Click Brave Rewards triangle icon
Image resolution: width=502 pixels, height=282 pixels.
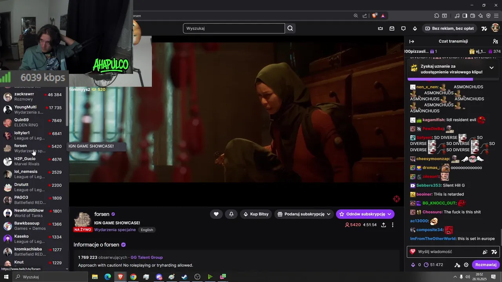pyautogui.click(x=383, y=16)
